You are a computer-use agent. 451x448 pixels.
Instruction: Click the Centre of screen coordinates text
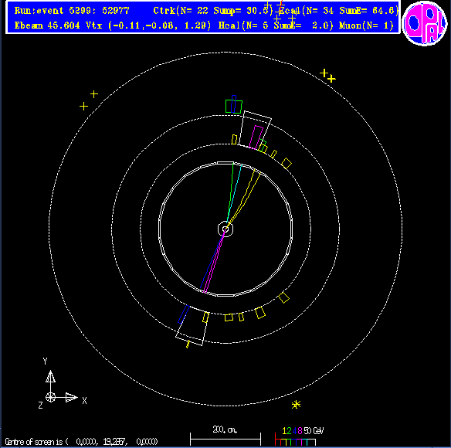click(81, 441)
